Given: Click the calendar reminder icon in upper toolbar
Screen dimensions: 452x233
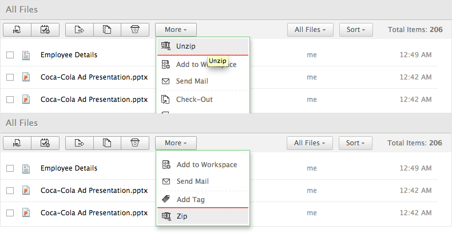Looking at the screenshot, I should tap(43, 30).
